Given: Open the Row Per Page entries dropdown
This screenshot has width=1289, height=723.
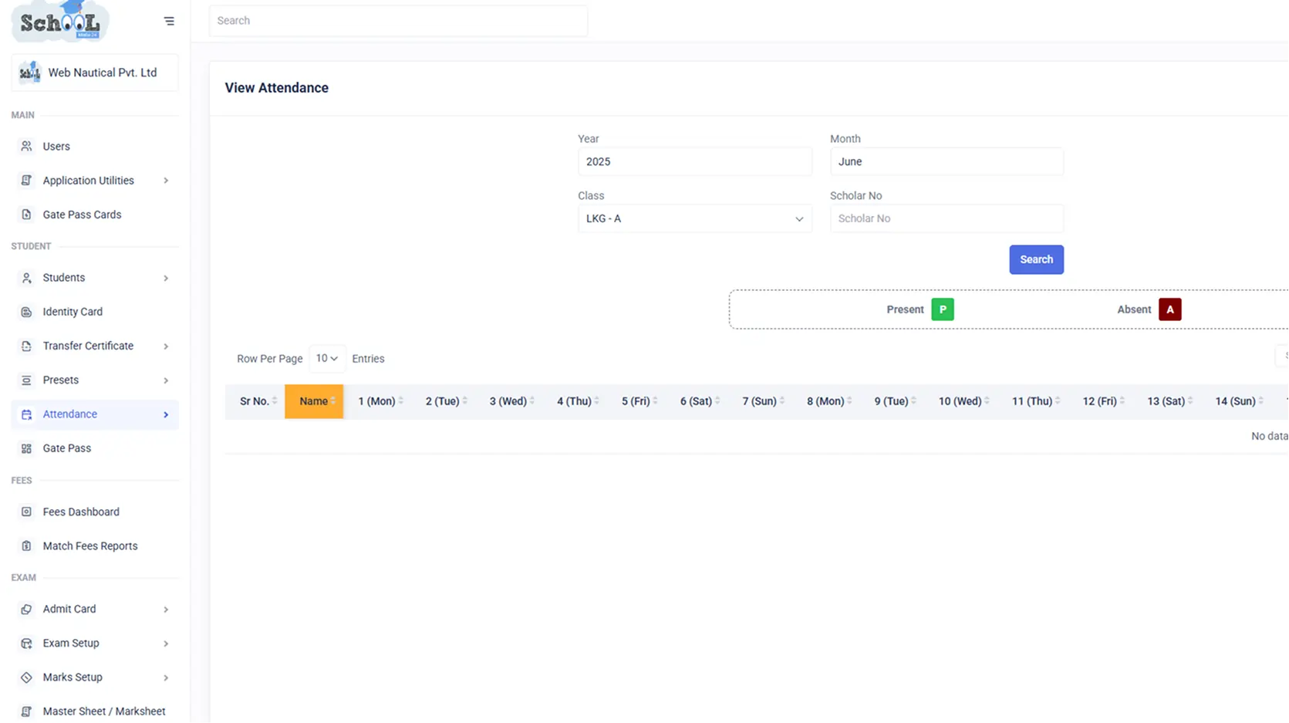Looking at the screenshot, I should (x=327, y=359).
